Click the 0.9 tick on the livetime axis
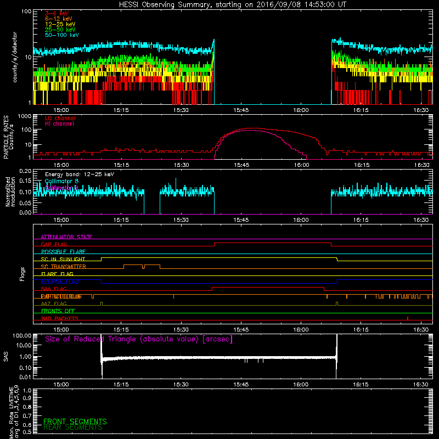Viewport: 439px width, 439px height. tap(27, 398)
